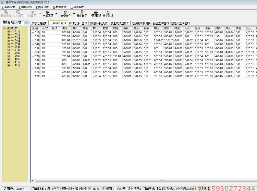Viewport: 257px width, 191px height.
Task: Collapse the 年级显示 root tree node
Action: [x=4, y=28]
